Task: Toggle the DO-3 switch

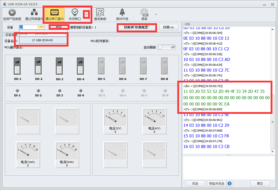Action: click(x=59, y=66)
